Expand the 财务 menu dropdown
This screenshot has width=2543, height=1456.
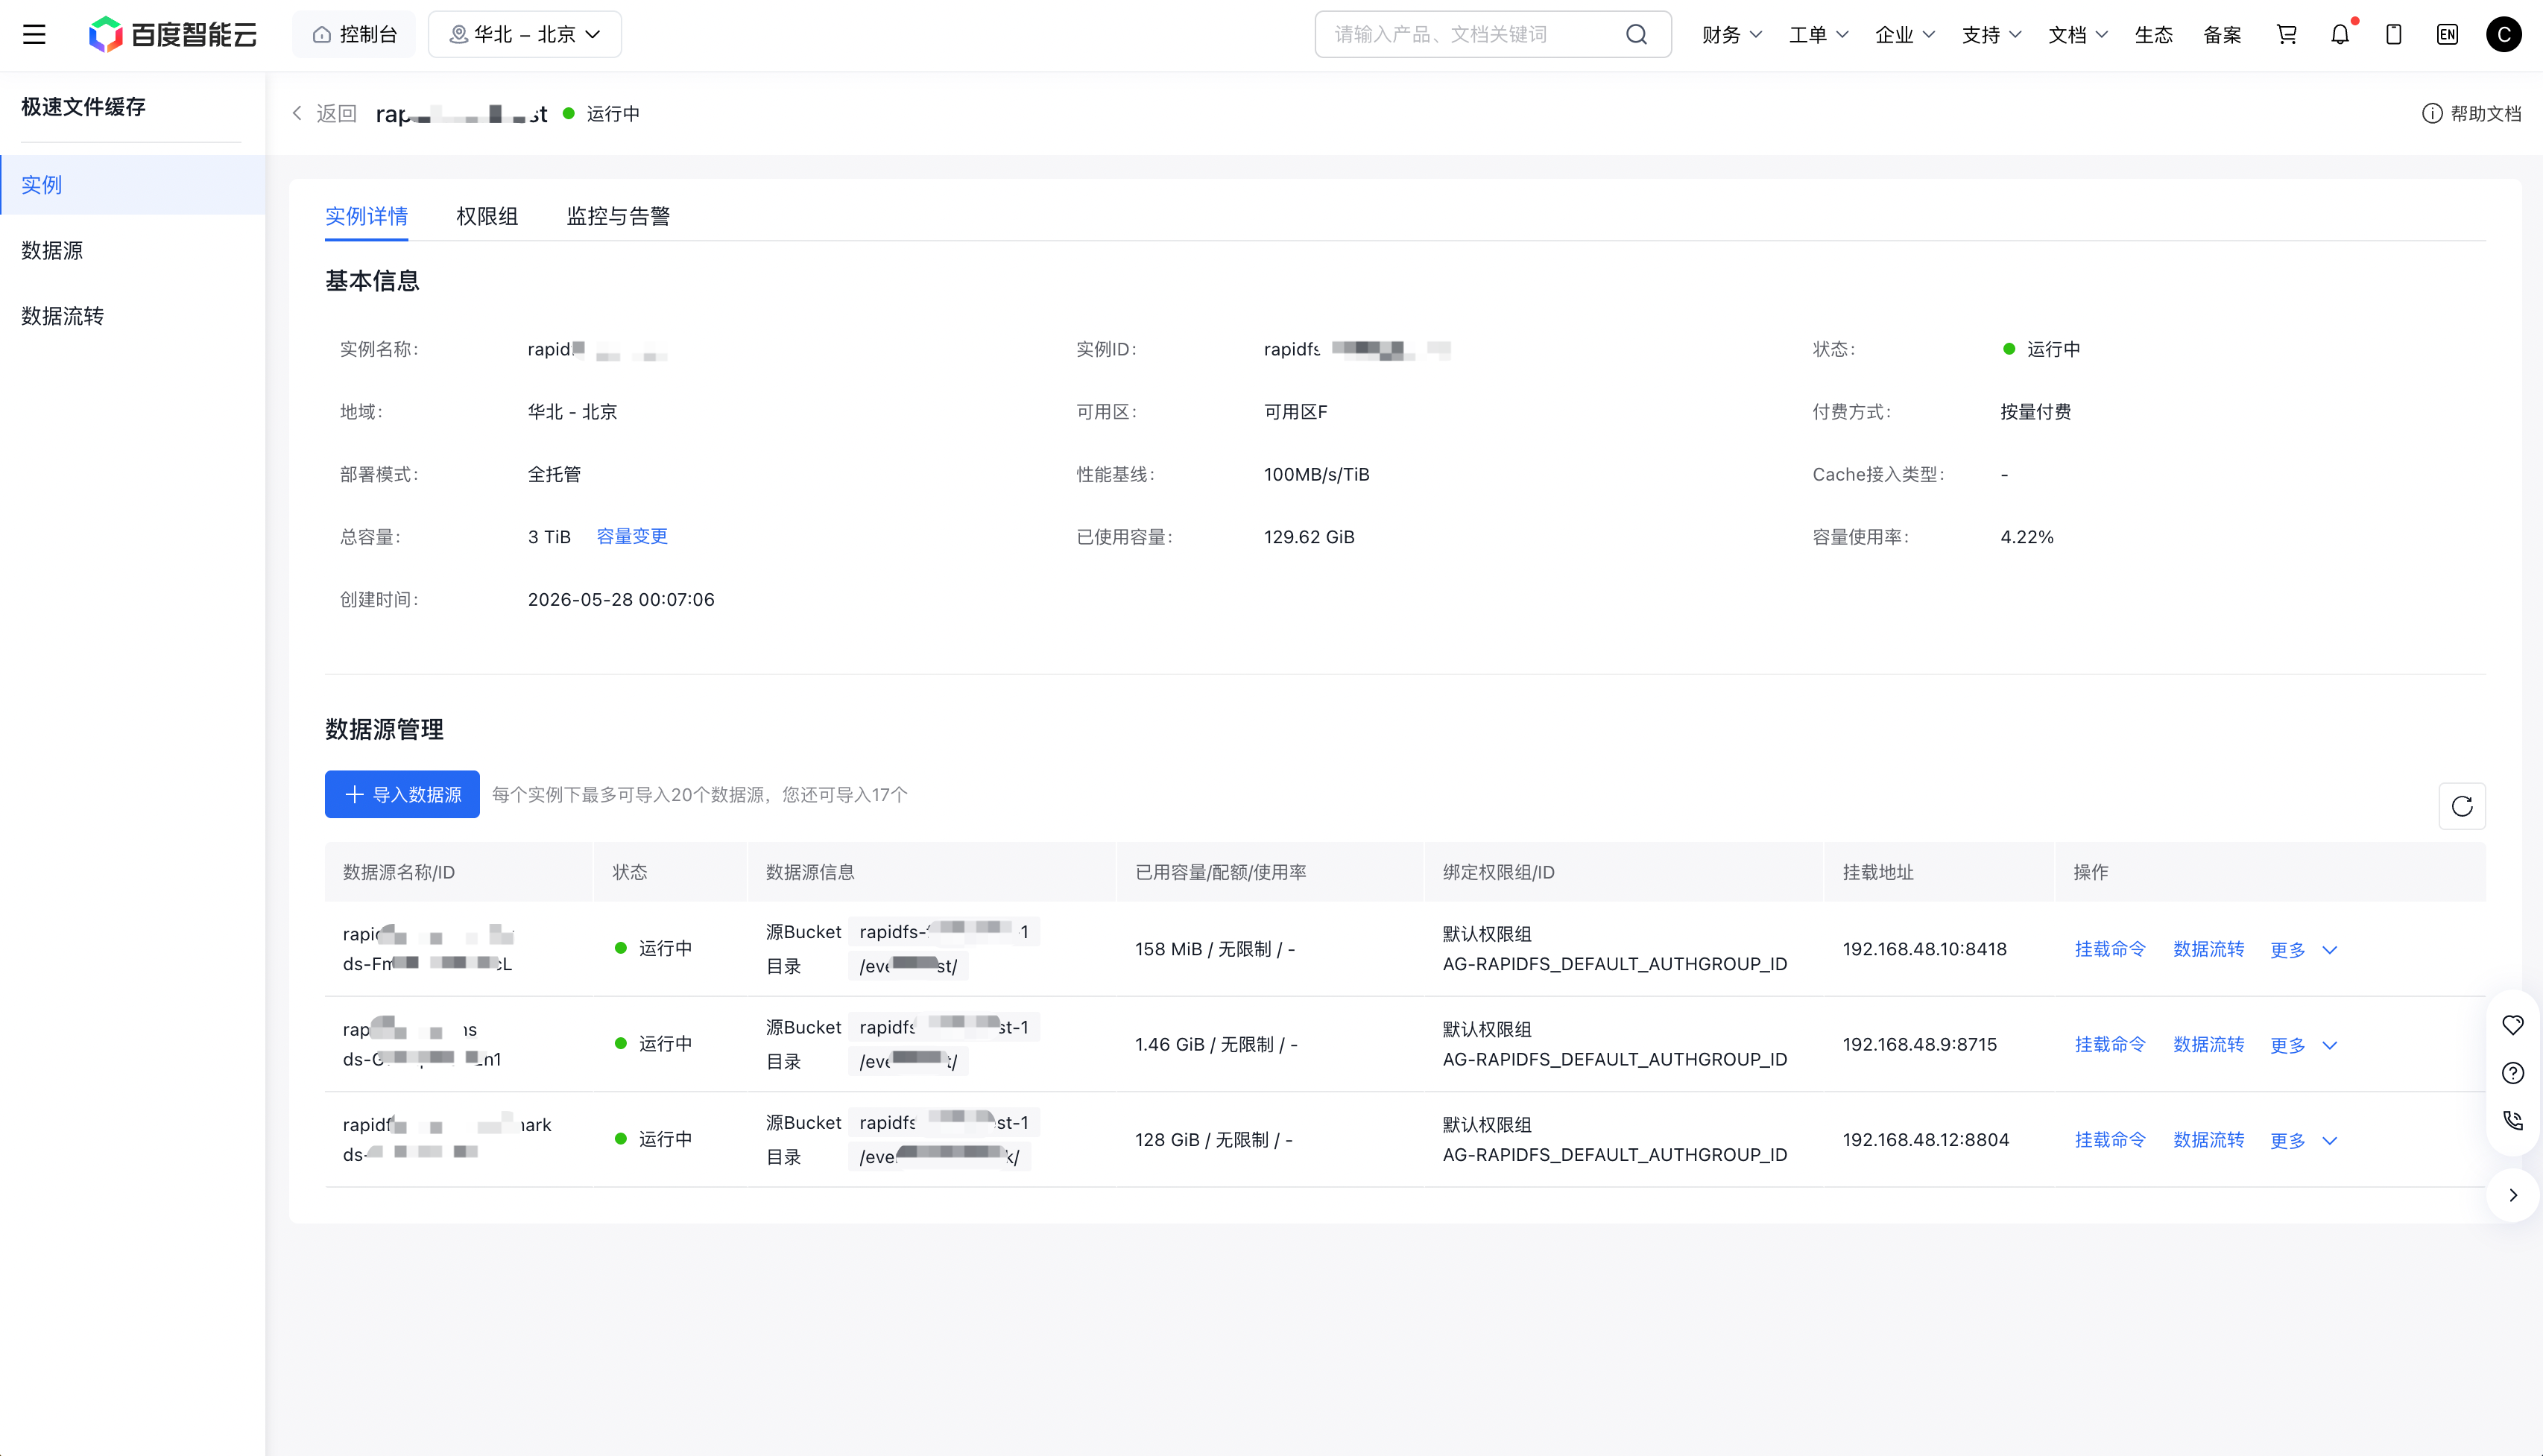pos(1732,35)
